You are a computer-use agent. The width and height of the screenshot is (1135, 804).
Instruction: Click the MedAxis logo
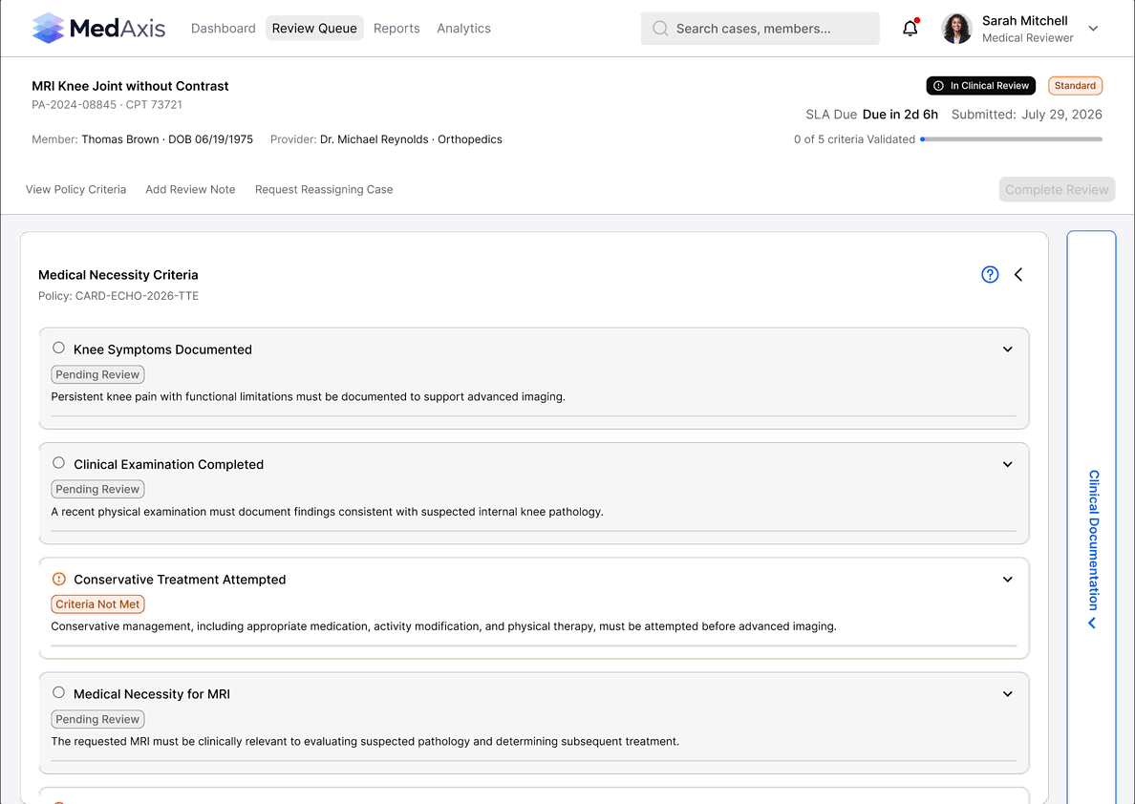(98, 29)
